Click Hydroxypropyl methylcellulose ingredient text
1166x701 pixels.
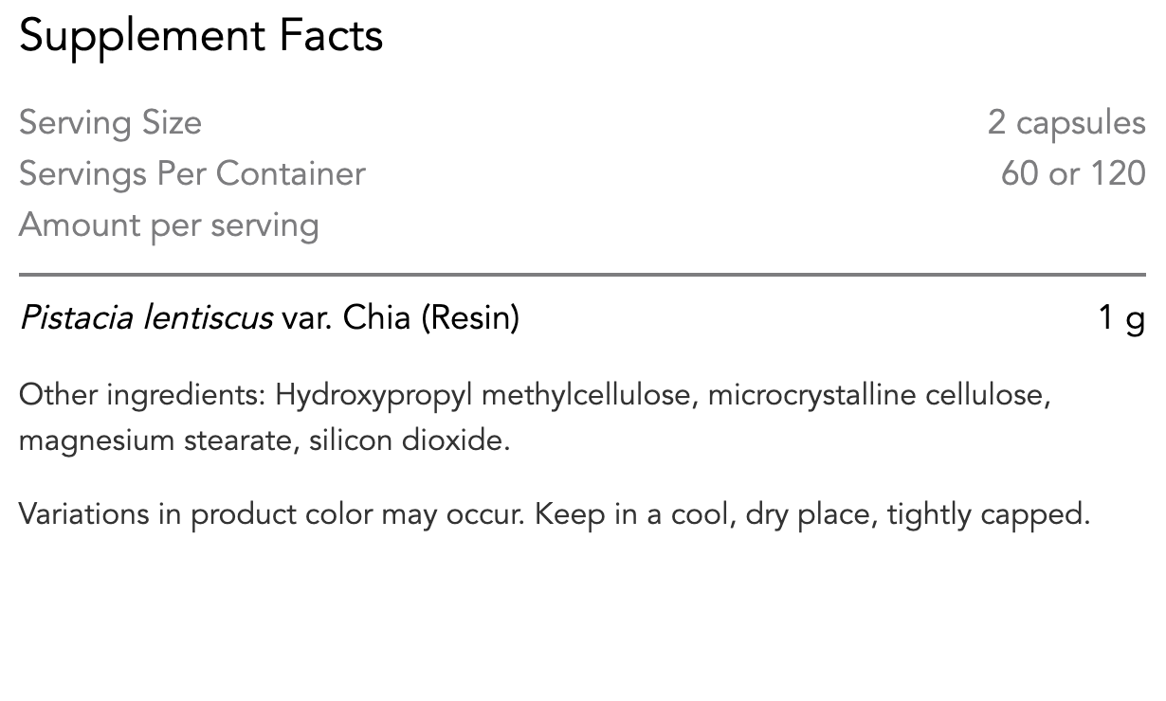coord(483,395)
